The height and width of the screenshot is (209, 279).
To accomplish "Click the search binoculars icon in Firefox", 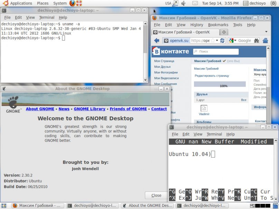I will (x=256, y=40).
